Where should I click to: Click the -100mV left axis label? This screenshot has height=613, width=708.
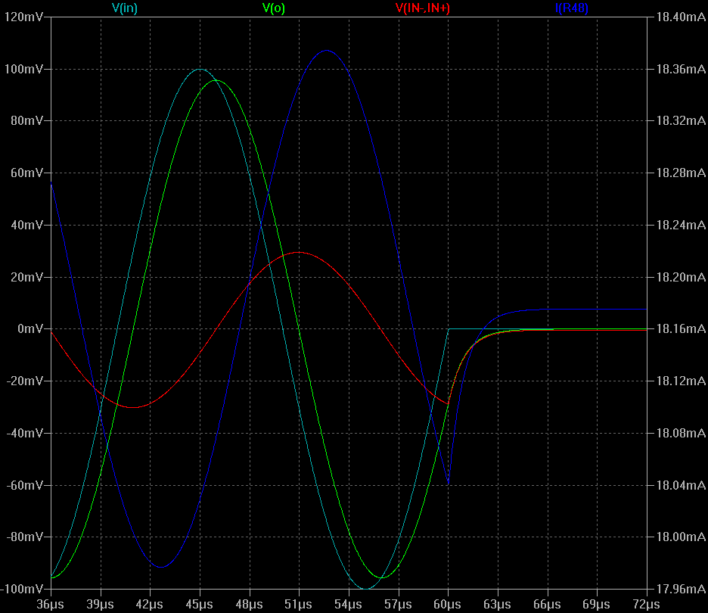coord(22,589)
